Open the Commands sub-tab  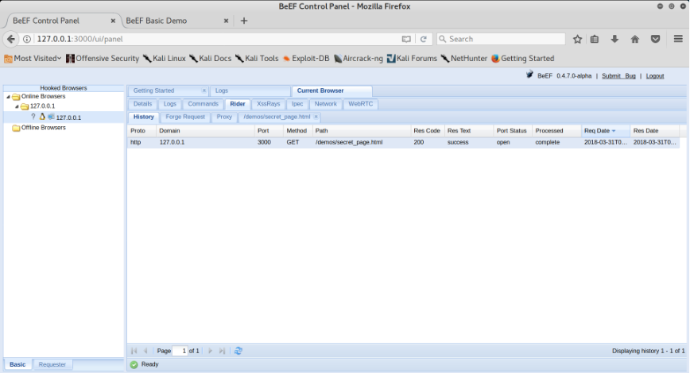204,104
